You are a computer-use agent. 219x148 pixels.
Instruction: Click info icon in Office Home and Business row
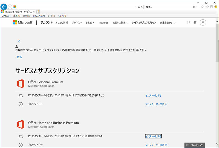coord(21,145)
